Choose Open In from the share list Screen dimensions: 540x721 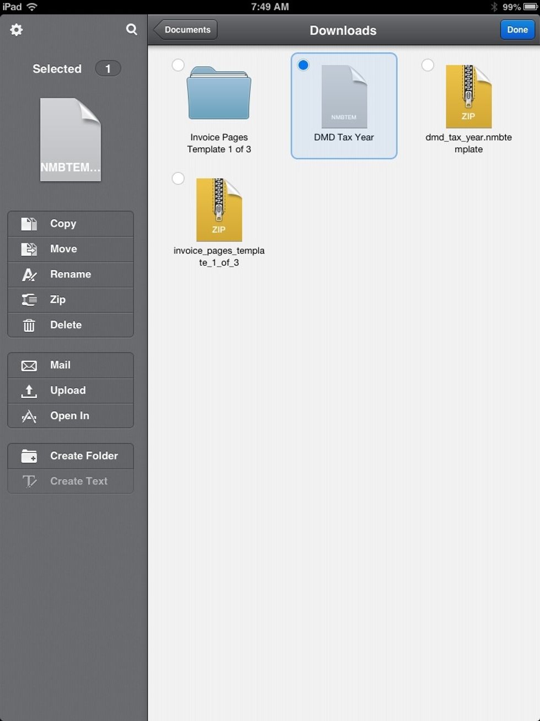[x=71, y=416]
